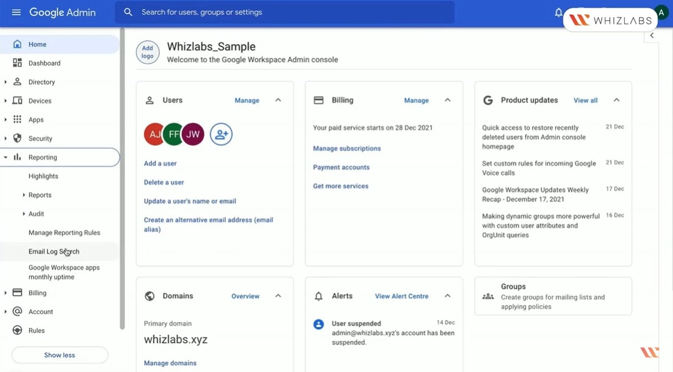Collapse the Product updates card chevron

[617, 100]
